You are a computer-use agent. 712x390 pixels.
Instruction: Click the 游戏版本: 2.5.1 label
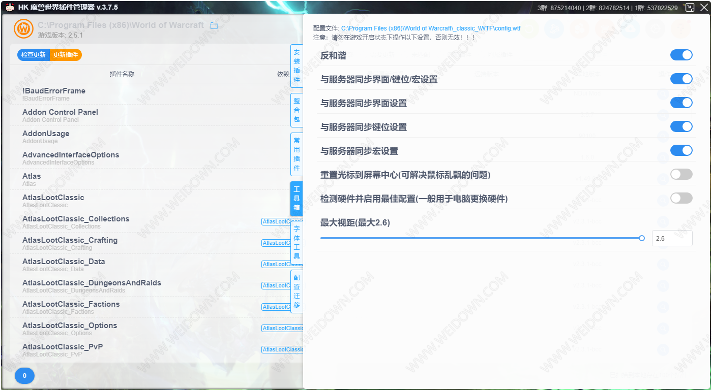[60, 35]
